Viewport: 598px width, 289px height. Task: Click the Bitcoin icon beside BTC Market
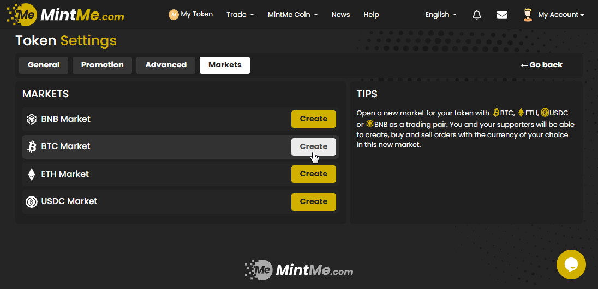click(x=32, y=146)
